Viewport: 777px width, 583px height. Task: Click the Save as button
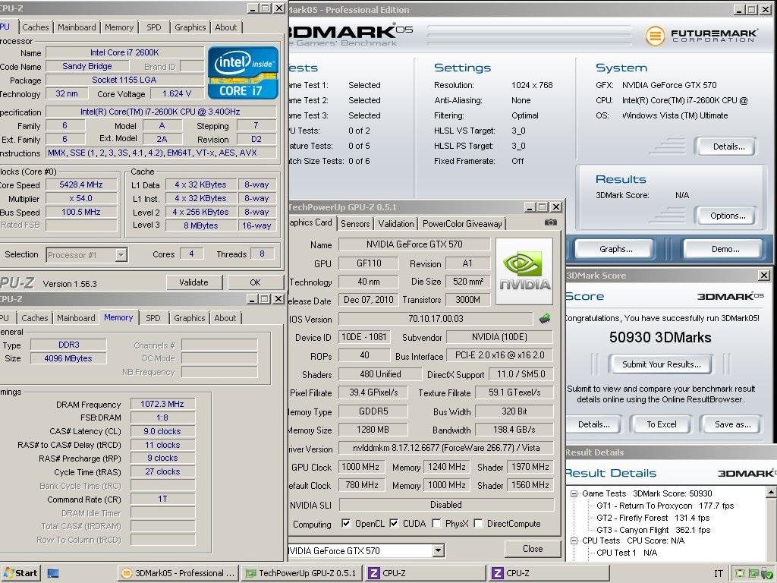pyautogui.click(x=732, y=424)
